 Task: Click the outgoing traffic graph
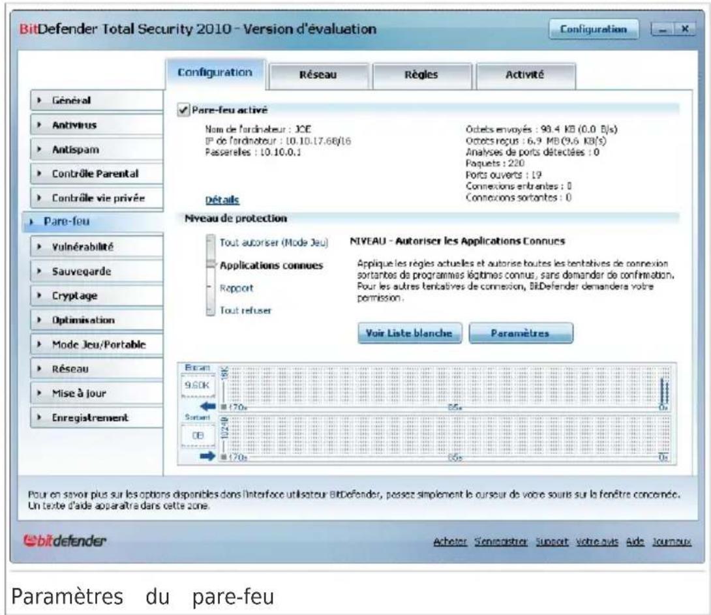[x=445, y=438]
